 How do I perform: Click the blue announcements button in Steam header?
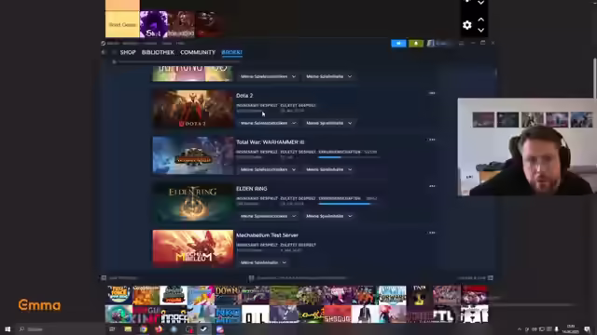(x=398, y=44)
